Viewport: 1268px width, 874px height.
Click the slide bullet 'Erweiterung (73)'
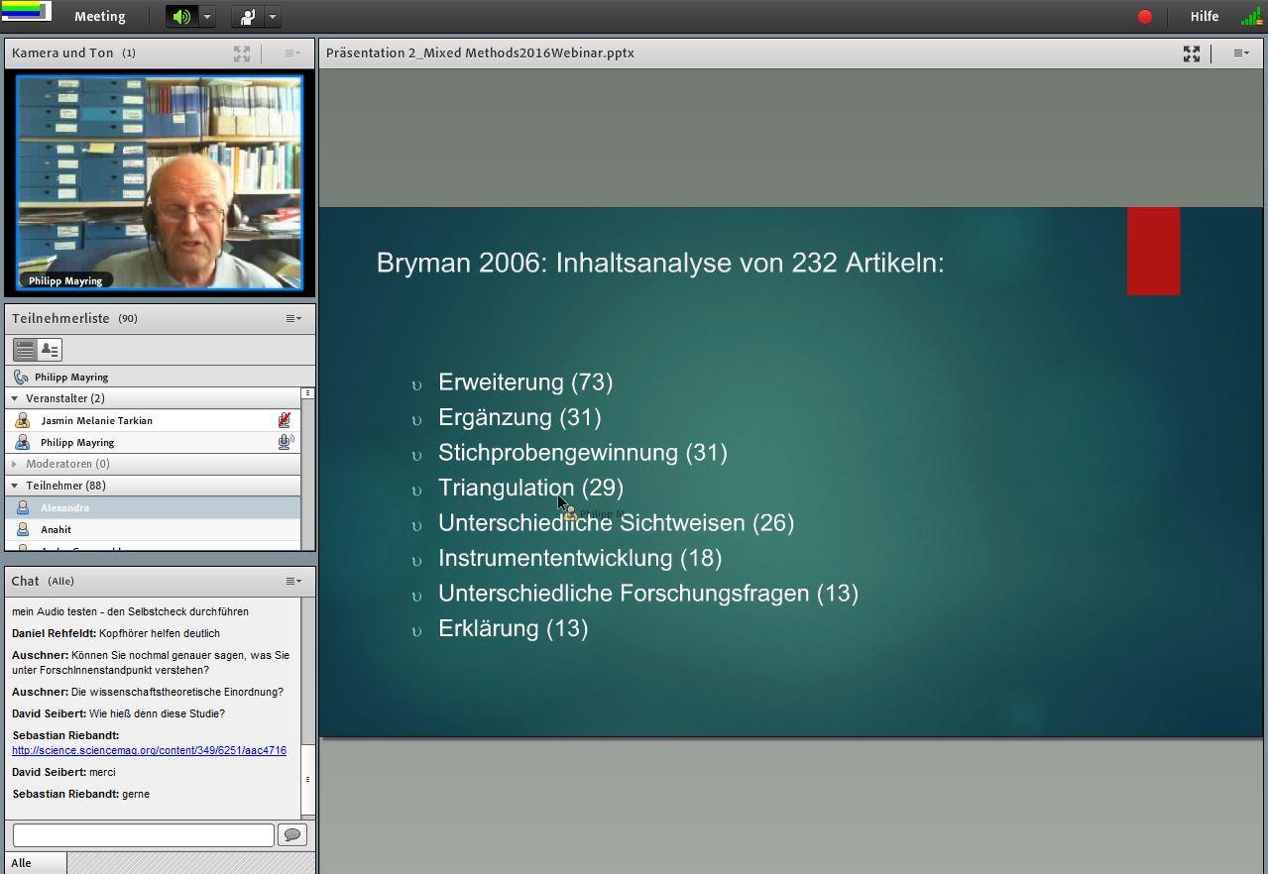point(525,382)
